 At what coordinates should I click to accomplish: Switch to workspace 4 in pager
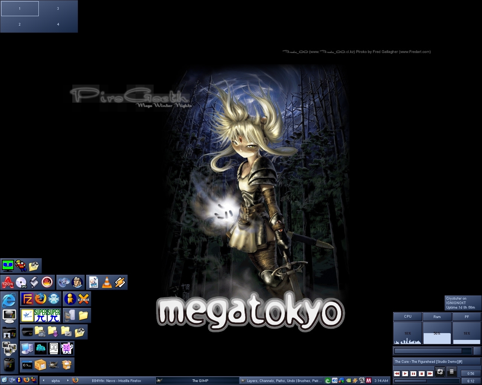(58, 24)
